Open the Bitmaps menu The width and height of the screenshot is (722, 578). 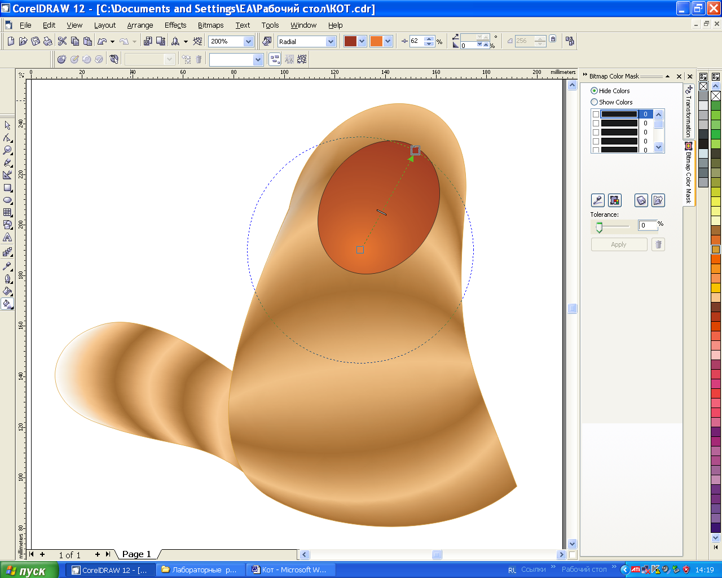click(x=210, y=25)
